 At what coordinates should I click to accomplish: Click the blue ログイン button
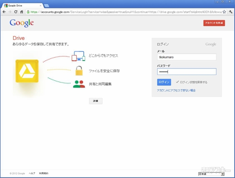(164, 82)
